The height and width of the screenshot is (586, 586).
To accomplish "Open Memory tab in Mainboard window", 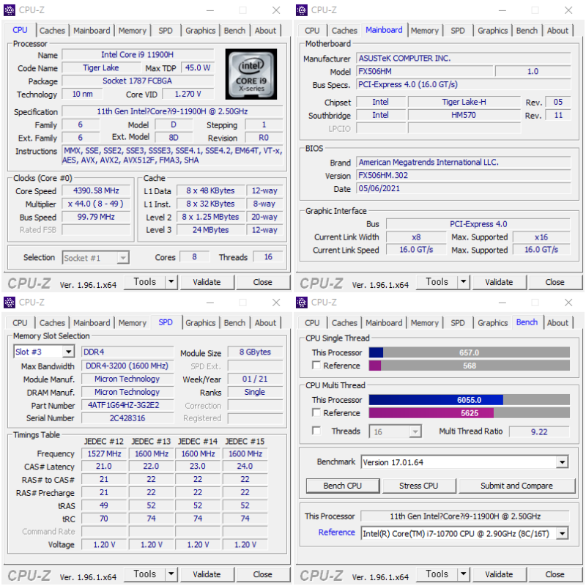I will 425,31.
